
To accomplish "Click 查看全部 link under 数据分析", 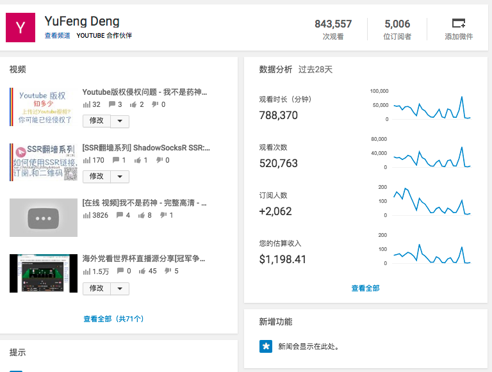I will pos(365,288).
